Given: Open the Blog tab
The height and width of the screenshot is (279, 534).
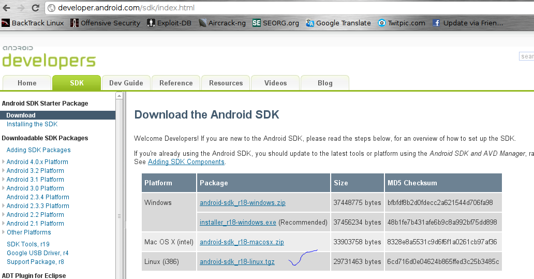Looking at the screenshot, I should click(x=325, y=83).
